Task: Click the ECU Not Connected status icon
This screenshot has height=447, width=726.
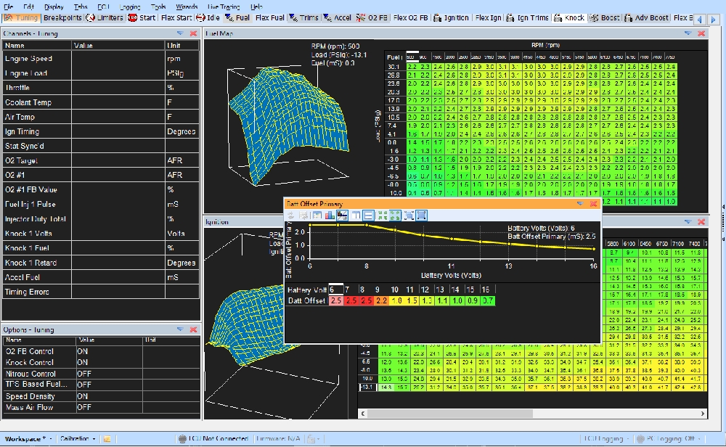Action: coord(181,439)
